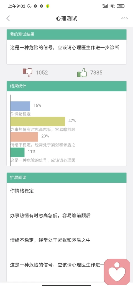This screenshot has height=288, width=133.
Task: Select the yellow 47% bar
Action: click(x=38, y=121)
